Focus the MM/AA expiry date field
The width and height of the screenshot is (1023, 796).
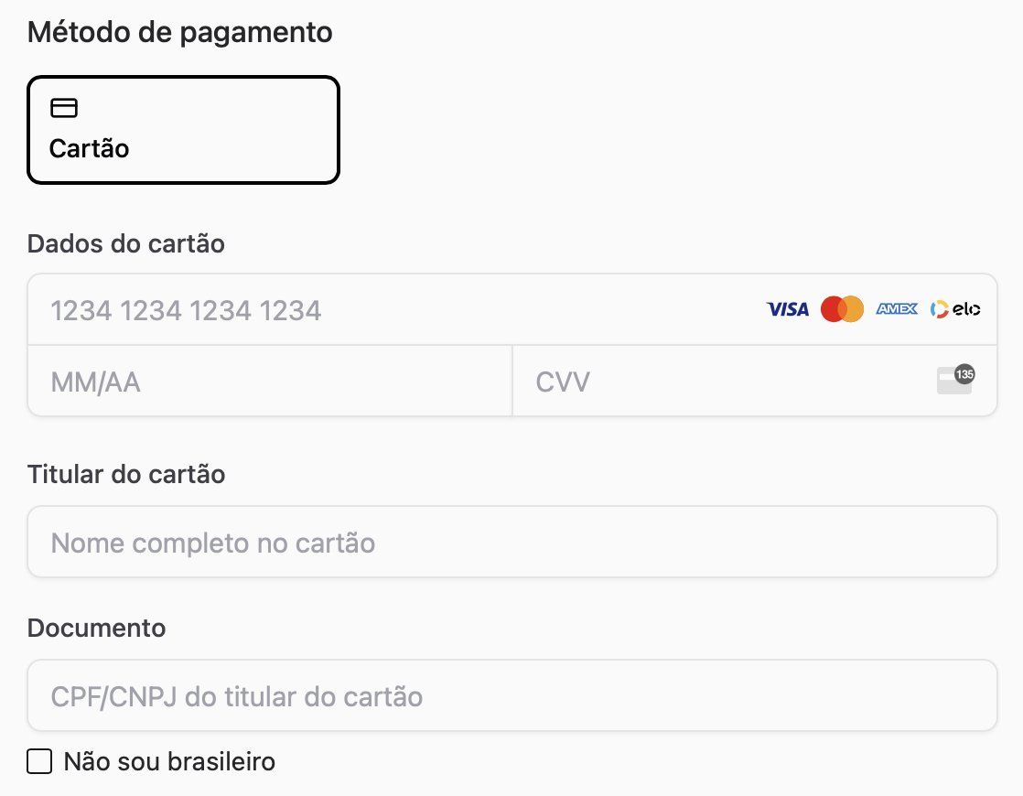[269, 381]
